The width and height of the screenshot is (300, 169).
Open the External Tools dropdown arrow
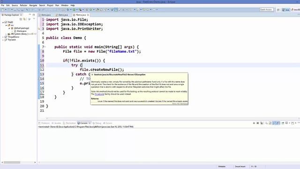click(83, 9)
